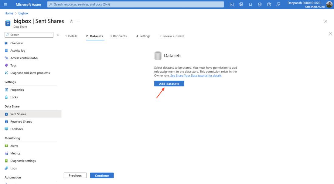Click the Properties icon
The image size is (334, 184).
[6, 90]
